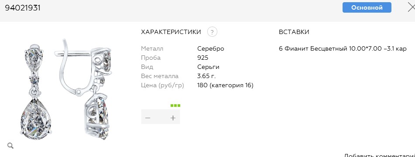Click the Серебро metal value
This screenshot has width=415, height=157.
click(x=211, y=49)
